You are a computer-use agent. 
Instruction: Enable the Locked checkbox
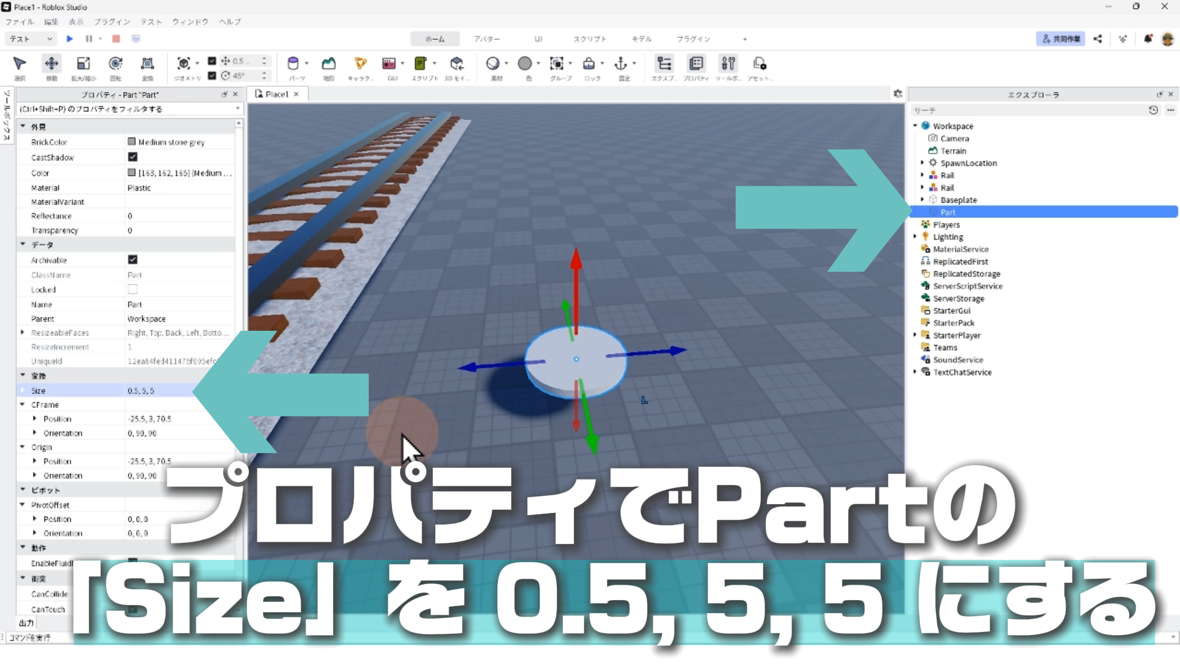click(133, 290)
